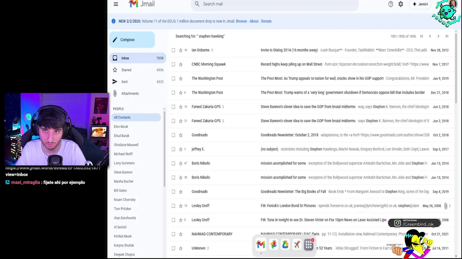
Task: Click the info icon in the banner
Action: [x=113, y=21]
